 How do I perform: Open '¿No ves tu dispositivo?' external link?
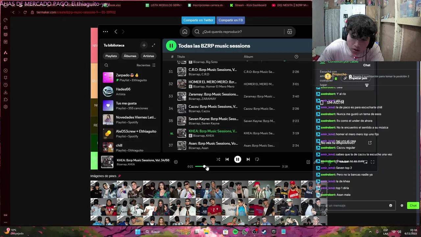(370, 143)
